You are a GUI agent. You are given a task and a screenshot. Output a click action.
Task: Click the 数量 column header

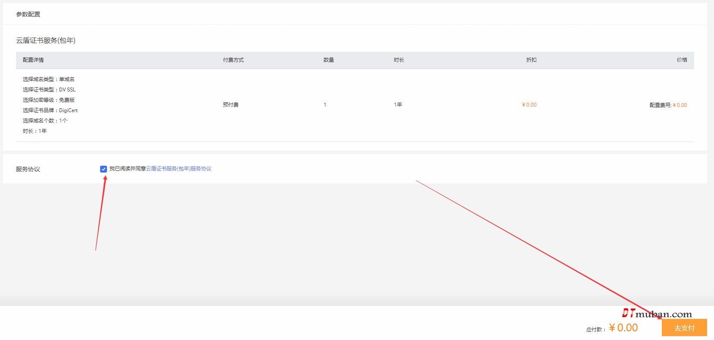click(329, 60)
